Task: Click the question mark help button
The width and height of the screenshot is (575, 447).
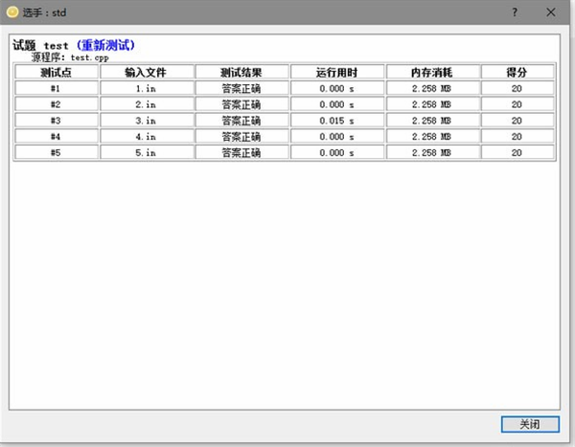Action: (x=515, y=12)
